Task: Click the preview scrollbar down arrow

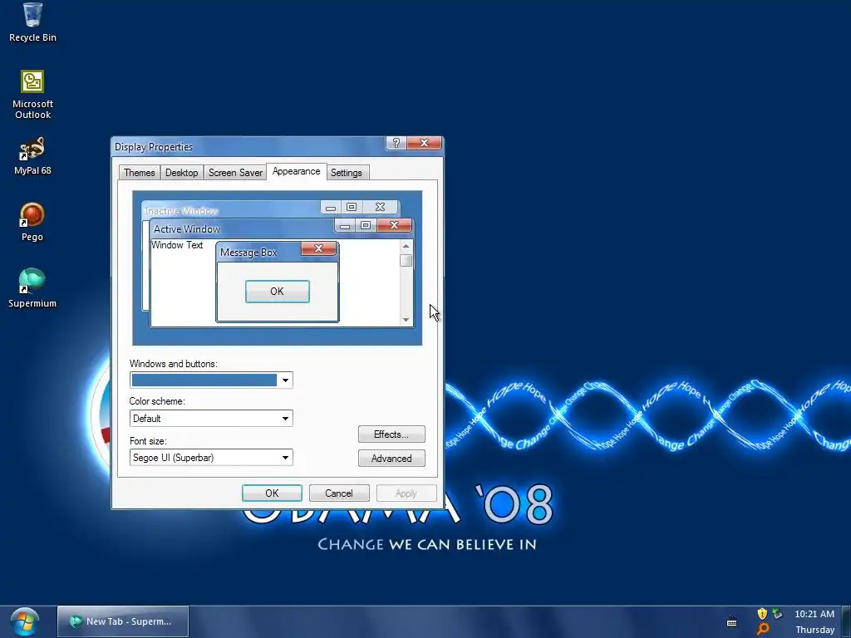Action: click(x=406, y=320)
